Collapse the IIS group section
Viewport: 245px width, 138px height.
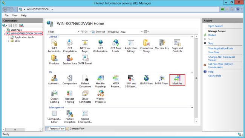coord(192,72)
